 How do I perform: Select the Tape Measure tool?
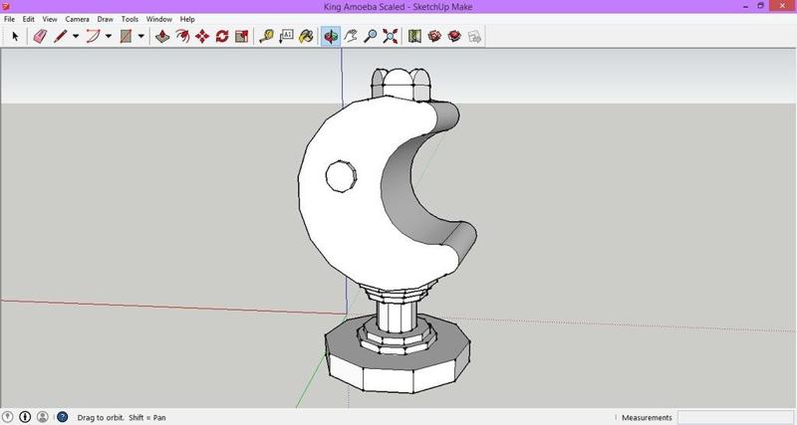pyautogui.click(x=266, y=36)
